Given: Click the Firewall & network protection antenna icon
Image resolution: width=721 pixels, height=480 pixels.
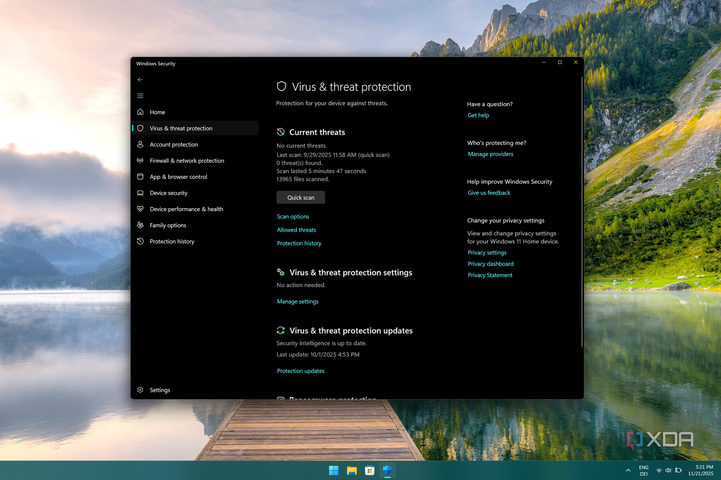Looking at the screenshot, I should click(140, 160).
